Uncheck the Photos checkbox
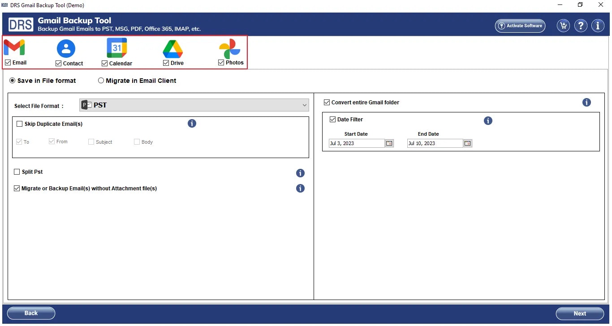The height and width of the screenshot is (326, 612). [x=221, y=63]
